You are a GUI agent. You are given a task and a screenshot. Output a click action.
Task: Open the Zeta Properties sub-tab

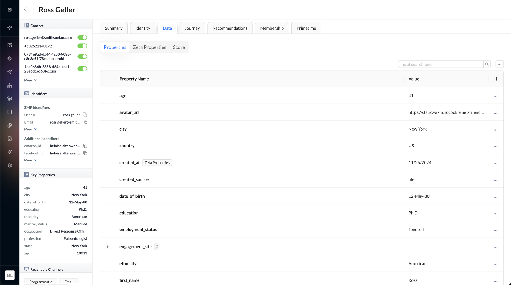click(149, 47)
